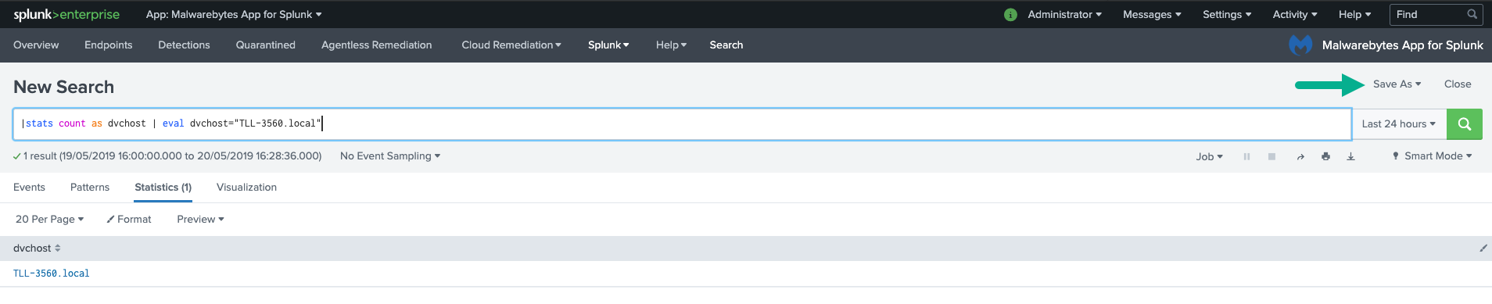Open the Save As dropdown
Image resolution: width=1492 pixels, height=304 pixels.
pos(1397,84)
